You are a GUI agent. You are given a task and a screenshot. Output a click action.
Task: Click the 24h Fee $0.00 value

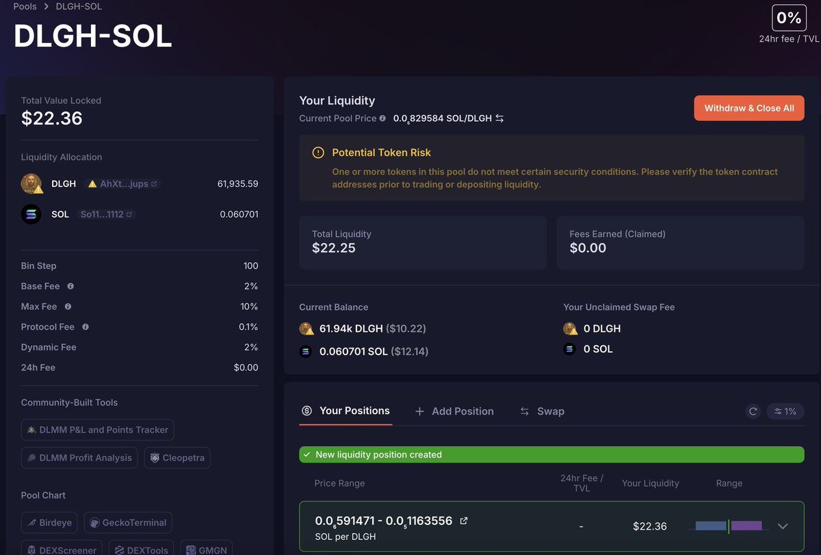coord(246,367)
